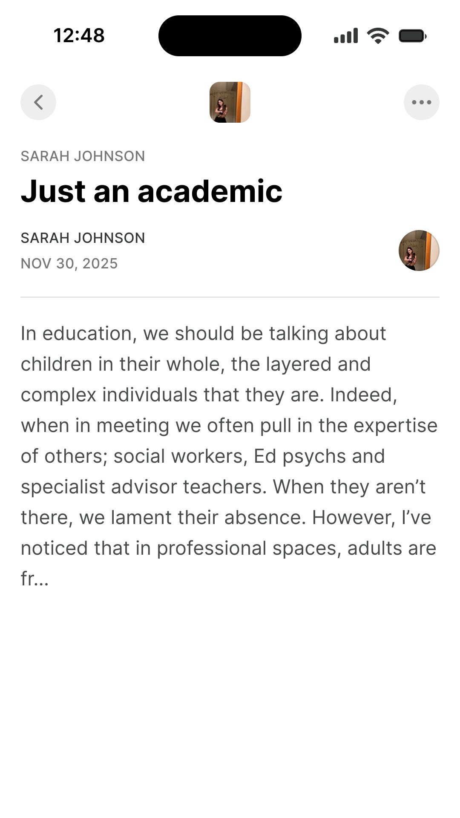Open the gray SARAH JOHNSON publication label

coord(83,156)
